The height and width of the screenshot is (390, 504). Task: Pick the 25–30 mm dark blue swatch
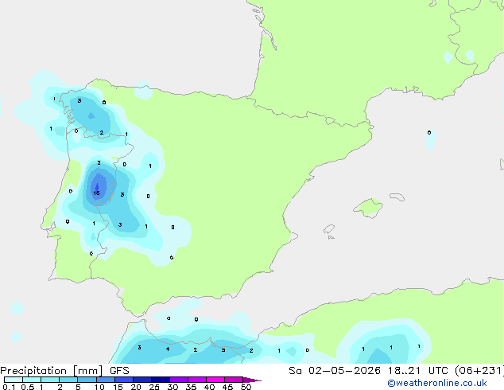click(x=161, y=380)
